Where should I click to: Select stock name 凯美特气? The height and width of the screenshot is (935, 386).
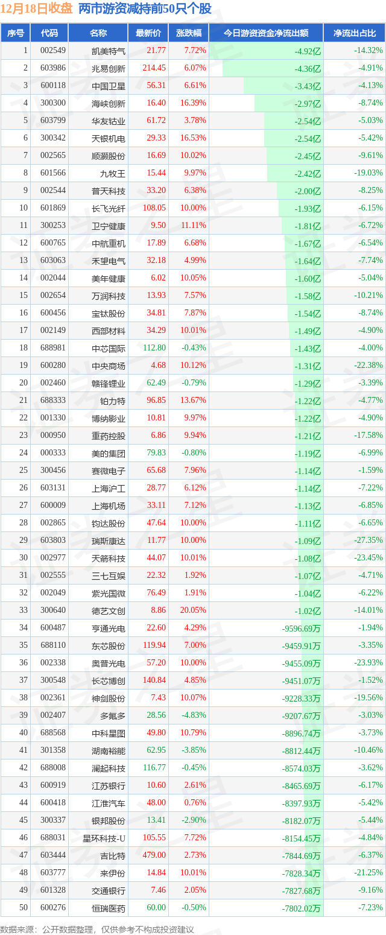[109, 51]
